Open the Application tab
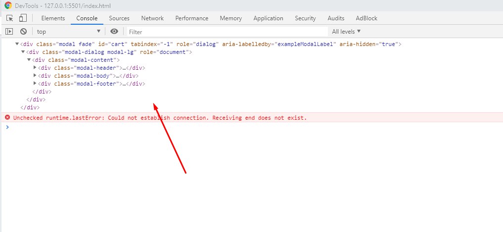This screenshot has width=503, height=232. pyautogui.click(x=268, y=18)
